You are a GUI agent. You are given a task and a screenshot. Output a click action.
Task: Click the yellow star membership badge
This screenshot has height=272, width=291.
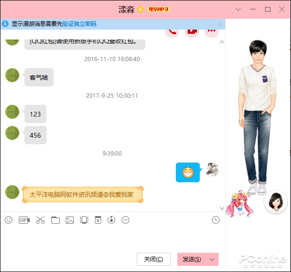pyautogui.click(x=141, y=9)
